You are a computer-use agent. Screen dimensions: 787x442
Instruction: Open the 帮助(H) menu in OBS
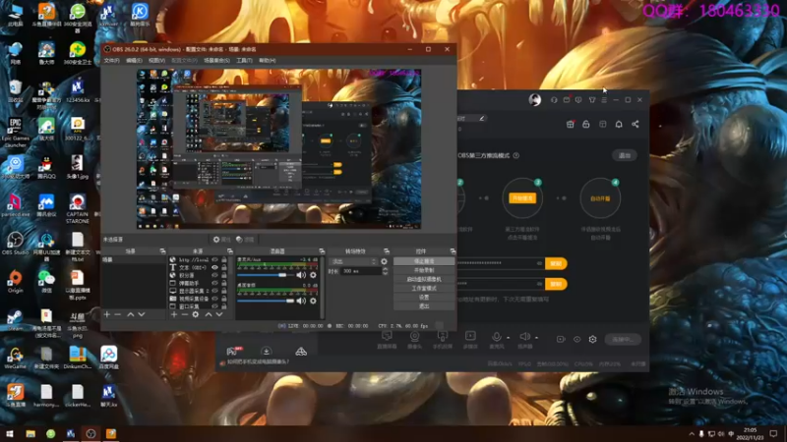(267, 61)
